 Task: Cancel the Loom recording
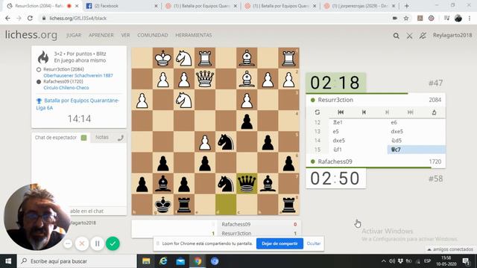(x=82, y=243)
